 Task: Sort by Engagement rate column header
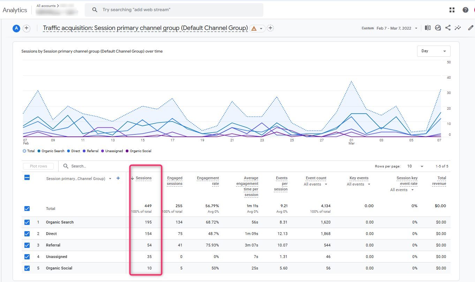coord(208,181)
